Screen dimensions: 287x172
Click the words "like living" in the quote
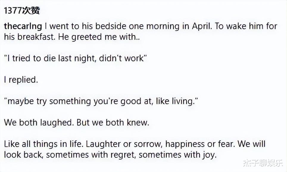[177, 101]
